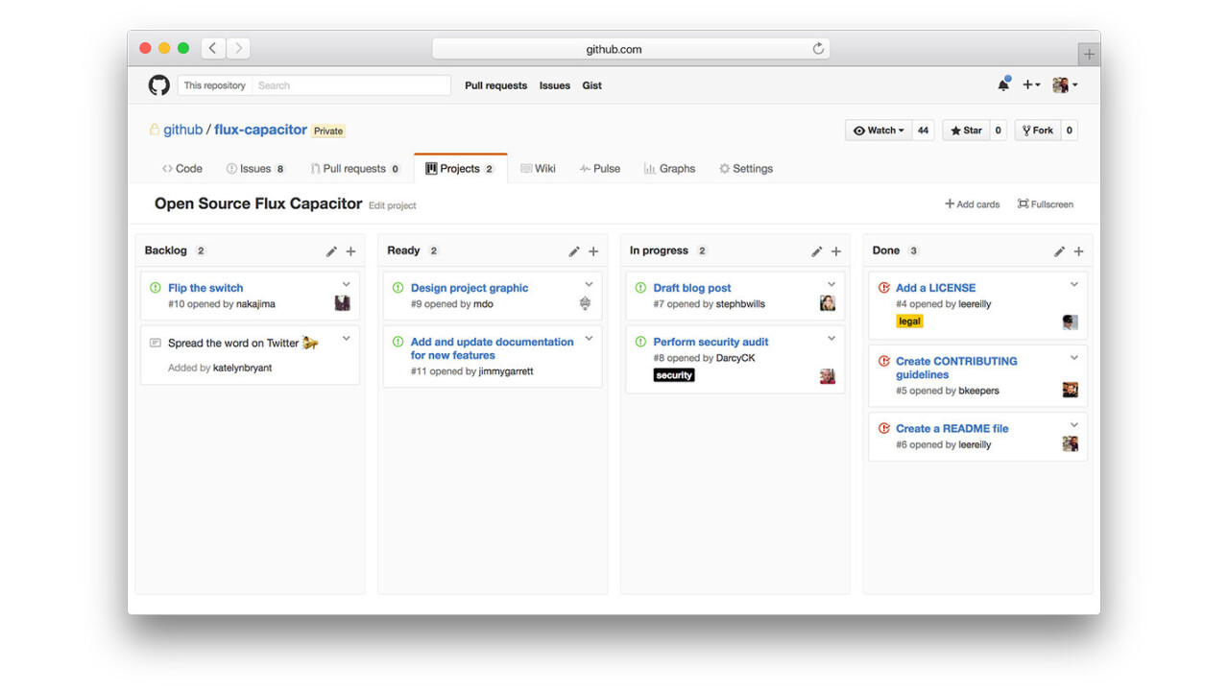Add a card to In progress column
This screenshot has height=691, width=1229.
pyautogui.click(x=836, y=251)
